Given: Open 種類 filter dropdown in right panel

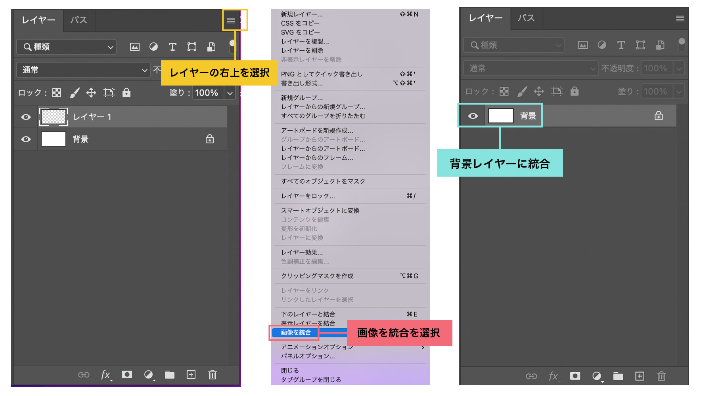Looking at the screenshot, I should pyautogui.click(x=513, y=45).
